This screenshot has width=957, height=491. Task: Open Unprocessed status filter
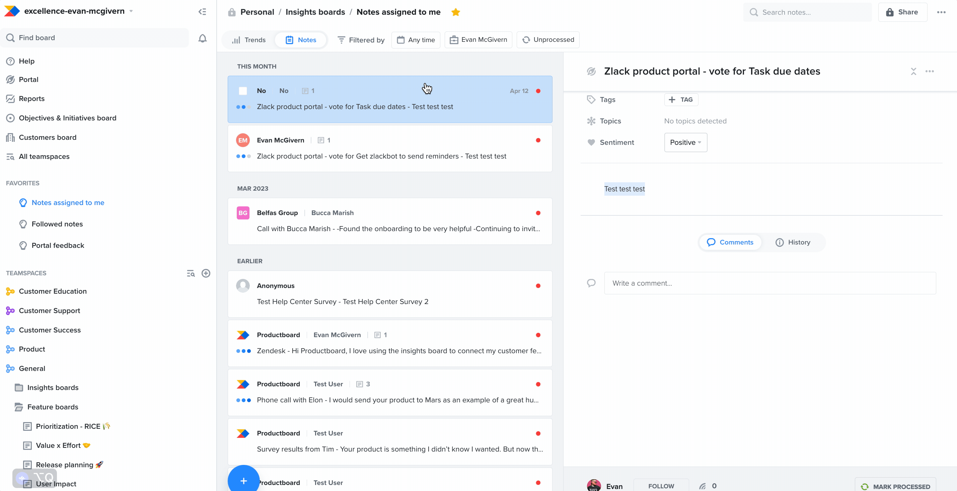click(548, 40)
